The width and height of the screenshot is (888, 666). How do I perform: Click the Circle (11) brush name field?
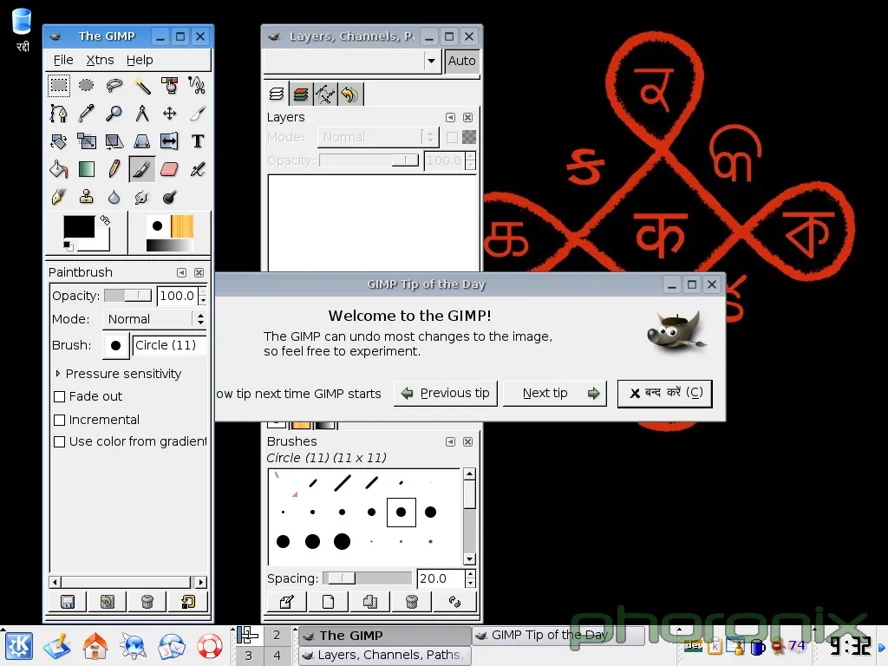(x=169, y=345)
